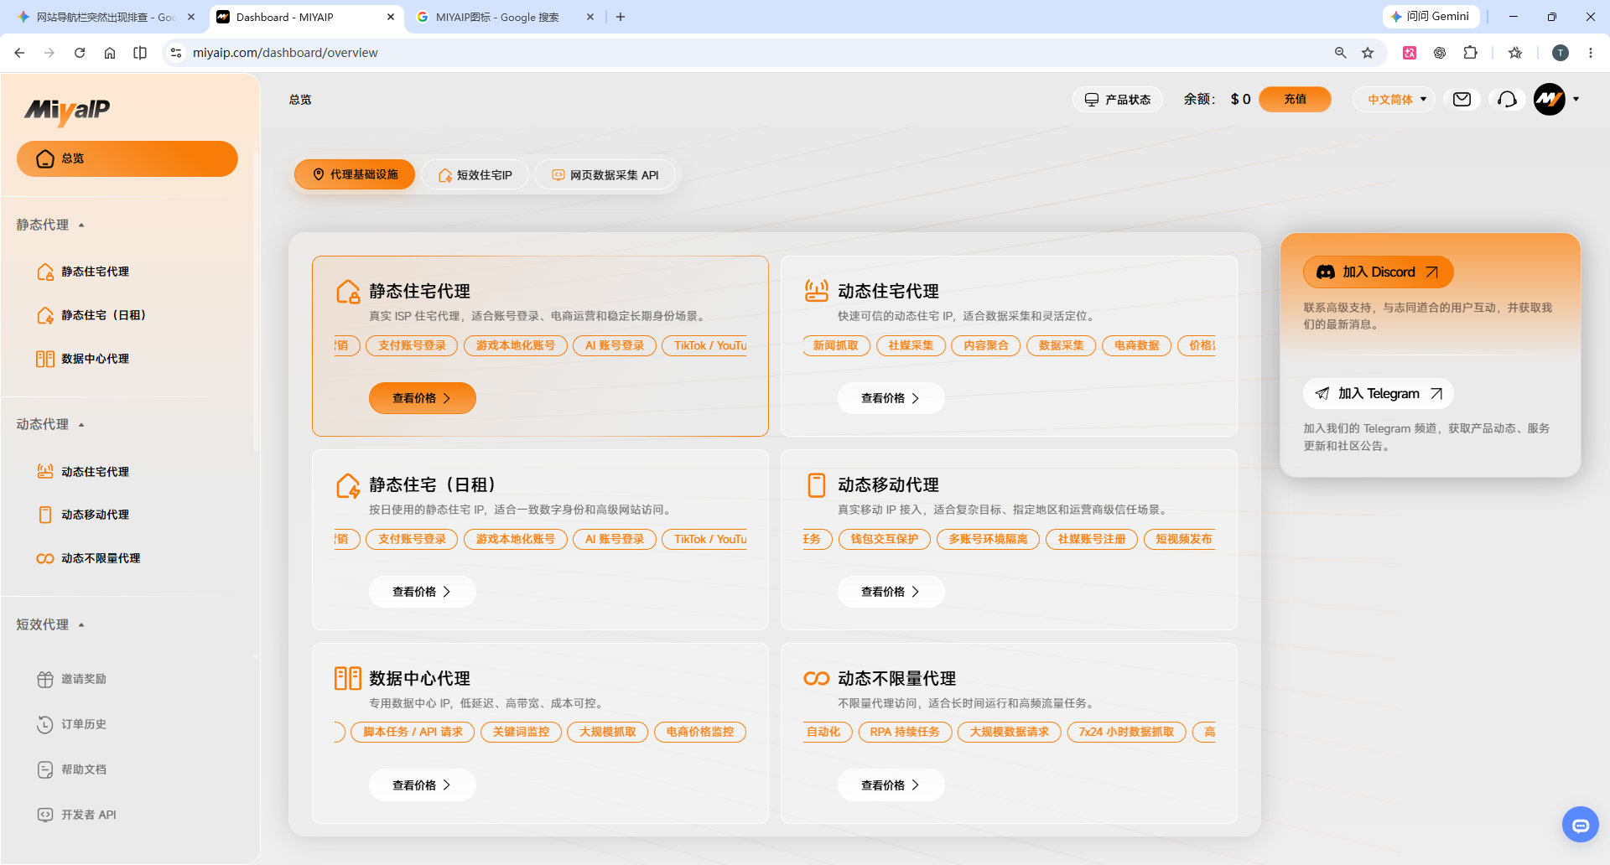Screen dimensions: 1610x865
Task: Open the mail inbox icon in header
Action: pos(1462,100)
